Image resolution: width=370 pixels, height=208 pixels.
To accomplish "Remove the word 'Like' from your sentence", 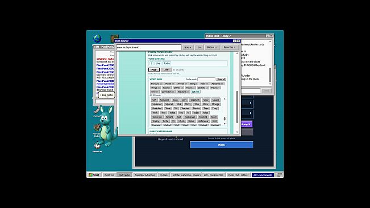I will [x=158, y=64].
